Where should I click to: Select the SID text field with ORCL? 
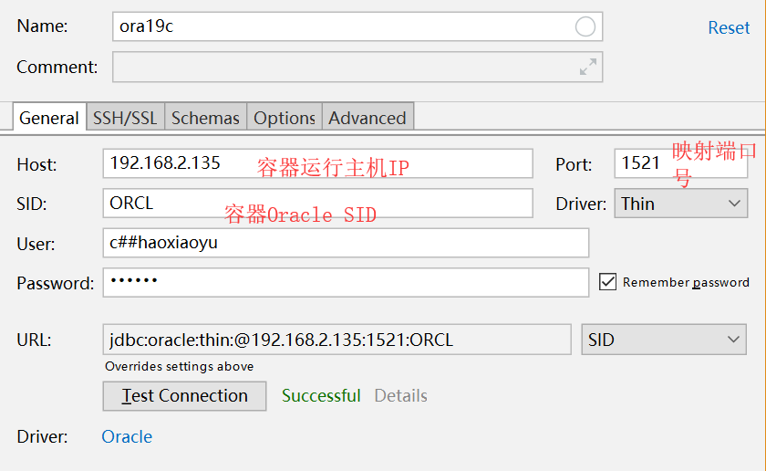pos(317,204)
